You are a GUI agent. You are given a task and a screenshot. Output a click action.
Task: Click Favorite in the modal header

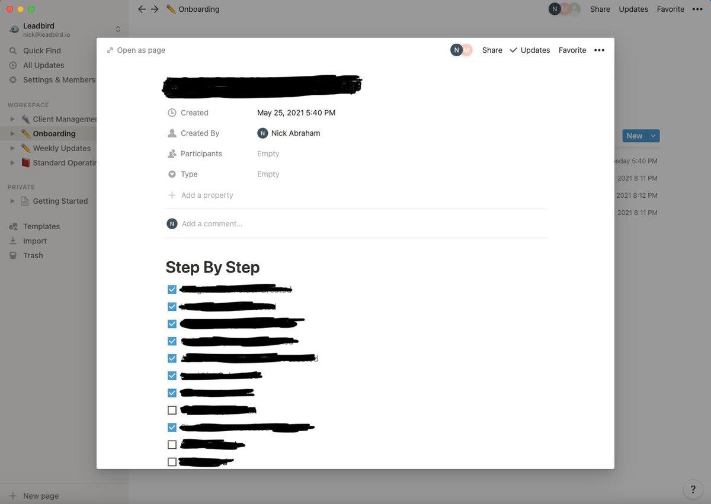pos(572,50)
